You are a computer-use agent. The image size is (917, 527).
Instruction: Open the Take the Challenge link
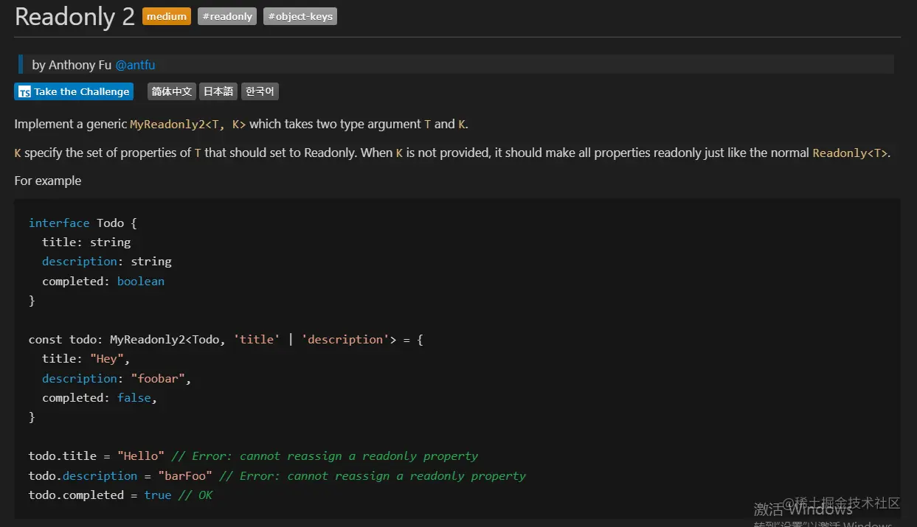tap(81, 92)
